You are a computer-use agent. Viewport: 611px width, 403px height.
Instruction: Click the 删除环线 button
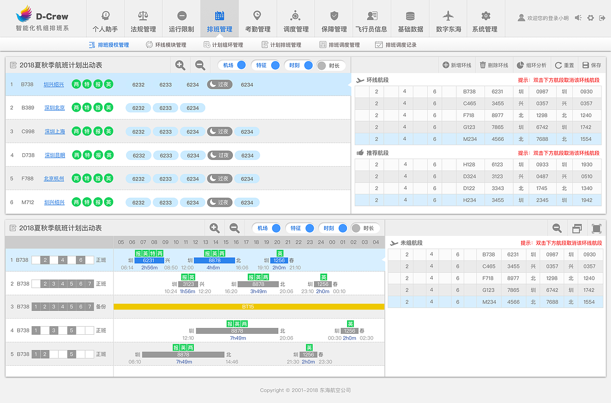pos(494,65)
